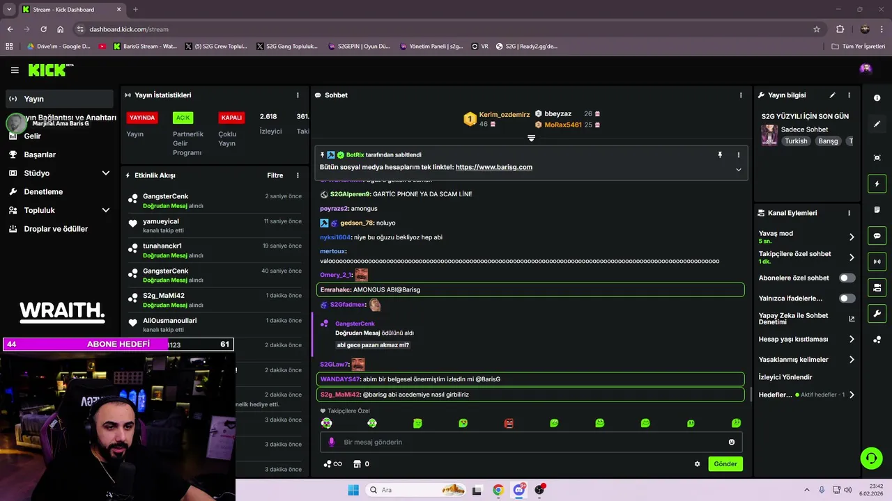Click the red angry emote
This screenshot has width=892, height=501.
[x=509, y=423]
